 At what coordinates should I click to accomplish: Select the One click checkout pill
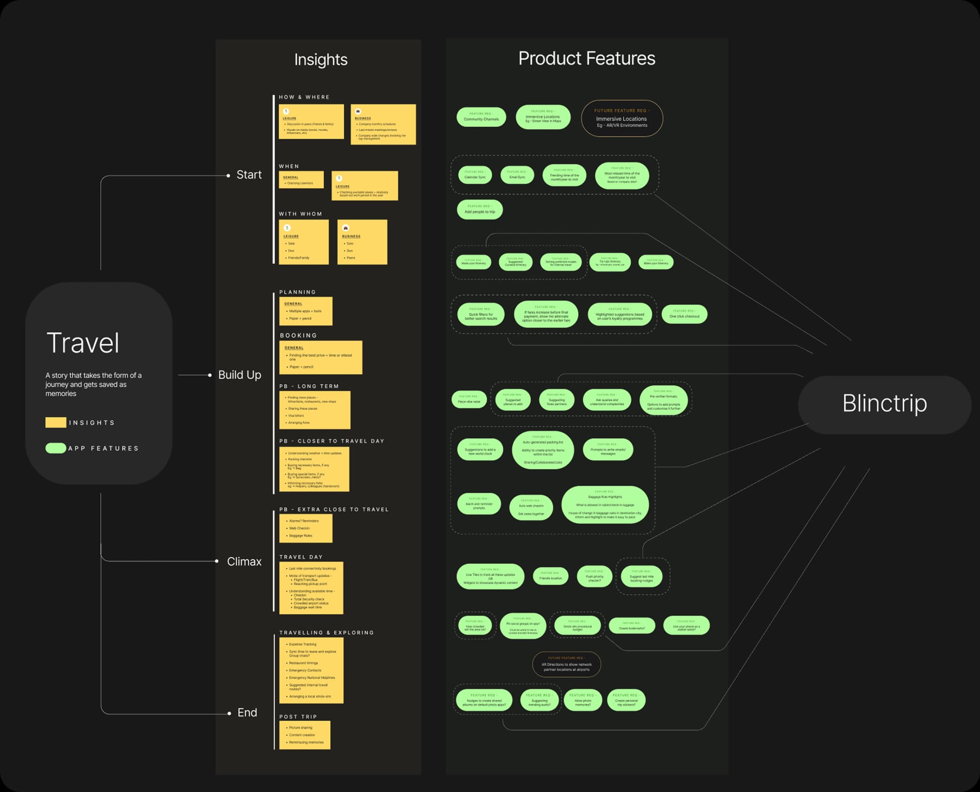pos(684,314)
